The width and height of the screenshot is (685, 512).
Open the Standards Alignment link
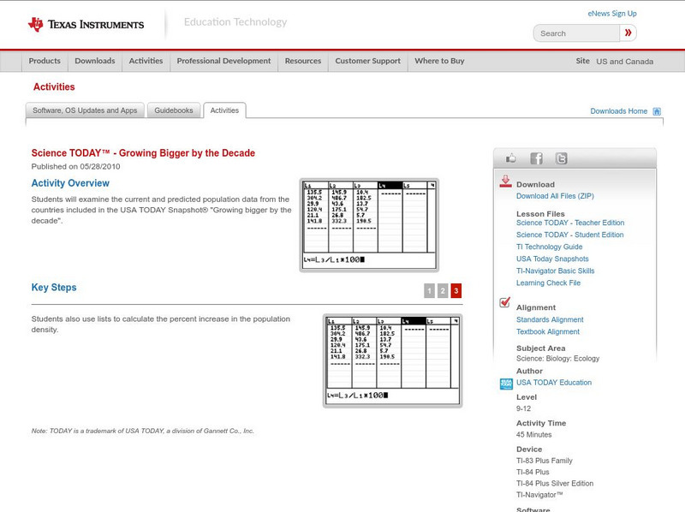point(550,319)
